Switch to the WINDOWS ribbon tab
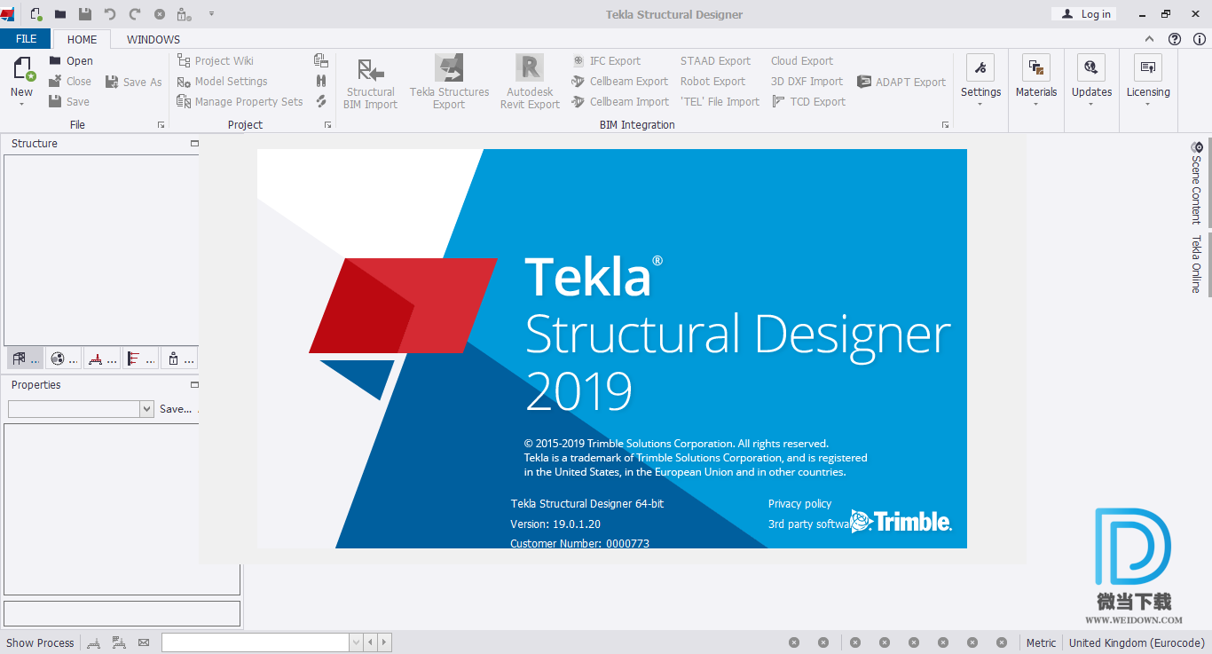This screenshot has height=654, width=1212. click(x=153, y=39)
